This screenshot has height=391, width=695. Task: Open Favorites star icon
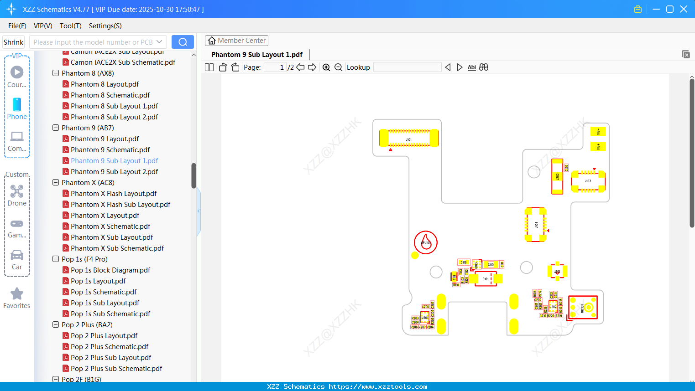click(17, 298)
